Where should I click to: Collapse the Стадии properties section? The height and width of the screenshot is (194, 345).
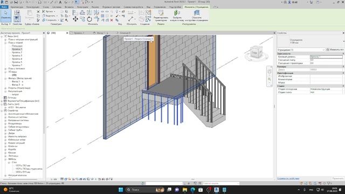[343, 86]
